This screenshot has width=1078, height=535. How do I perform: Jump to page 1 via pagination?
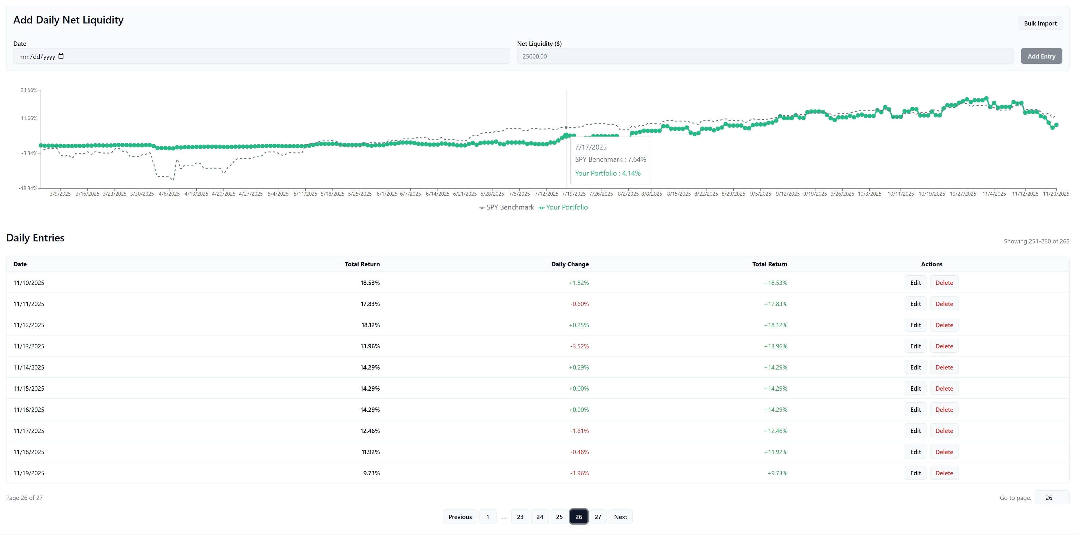point(487,516)
